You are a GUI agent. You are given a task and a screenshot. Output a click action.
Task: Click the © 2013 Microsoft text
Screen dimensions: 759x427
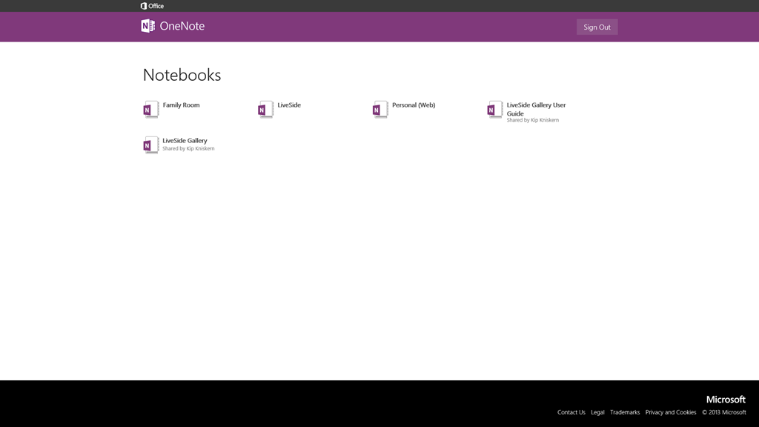[724, 412]
